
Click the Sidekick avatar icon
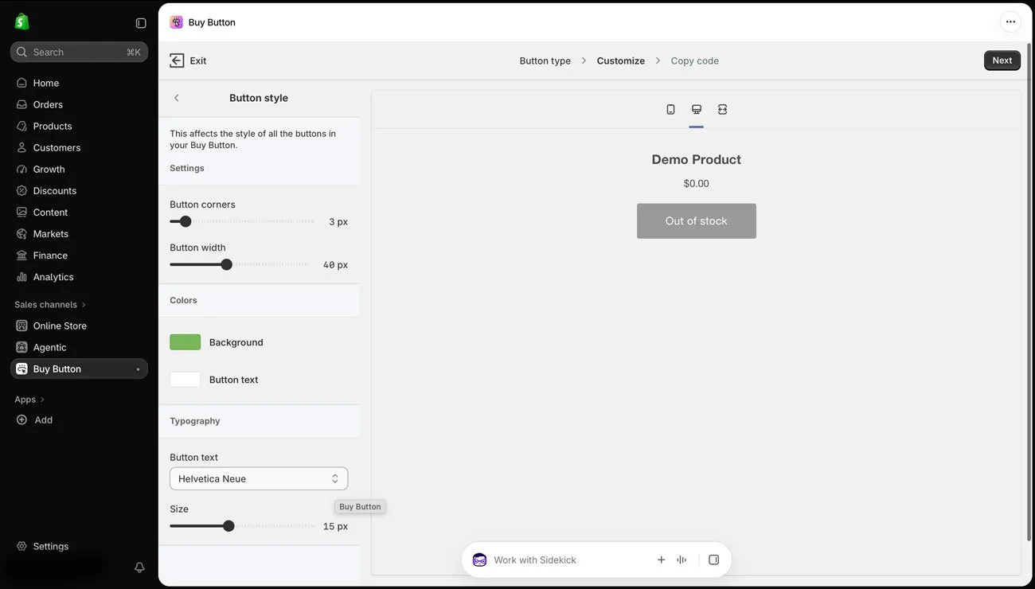pos(479,560)
